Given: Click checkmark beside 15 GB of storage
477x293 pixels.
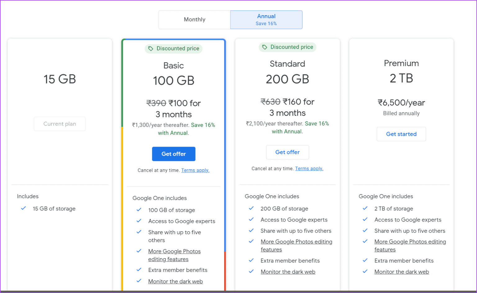Looking at the screenshot, I should click(x=23, y=208).
